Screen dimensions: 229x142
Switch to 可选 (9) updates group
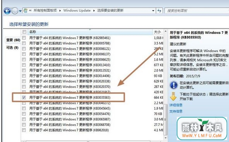coord(12,47)
